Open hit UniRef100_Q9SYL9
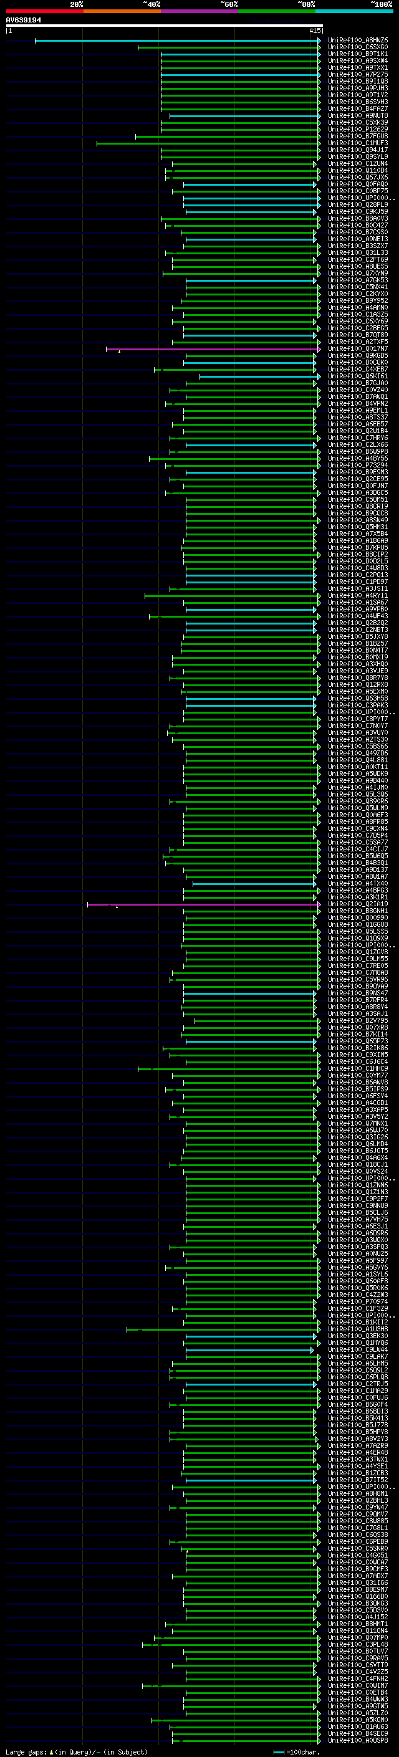This screenshot has height=1757, width=399. (358, 157)
